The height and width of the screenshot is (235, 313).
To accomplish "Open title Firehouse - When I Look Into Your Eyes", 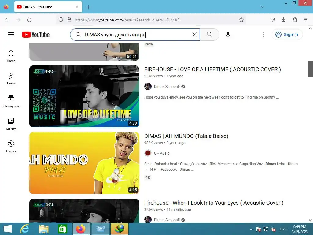I will click(x=214, y=203).
